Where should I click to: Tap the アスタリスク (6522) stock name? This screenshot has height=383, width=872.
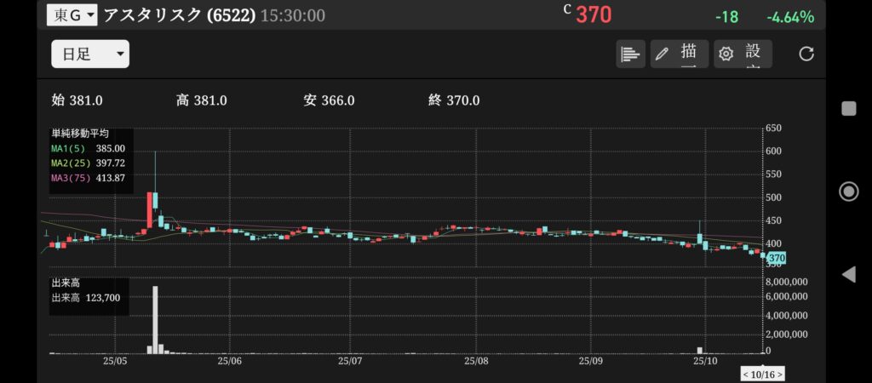tap(179, 15)
